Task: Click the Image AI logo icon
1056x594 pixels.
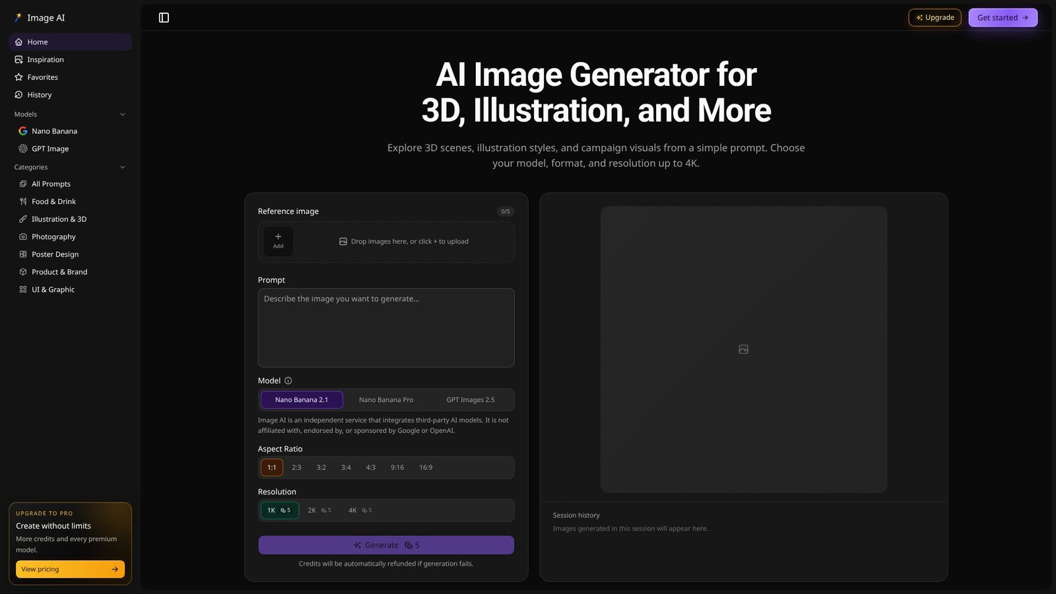Action: [18, 18]
